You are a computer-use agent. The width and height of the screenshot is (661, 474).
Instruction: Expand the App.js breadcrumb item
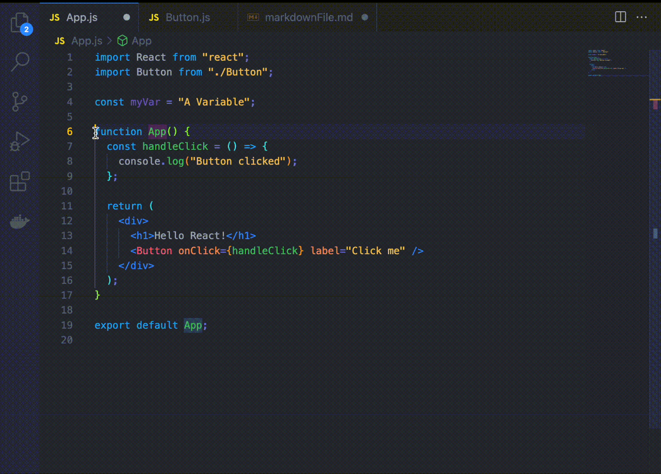coord(86,41)
